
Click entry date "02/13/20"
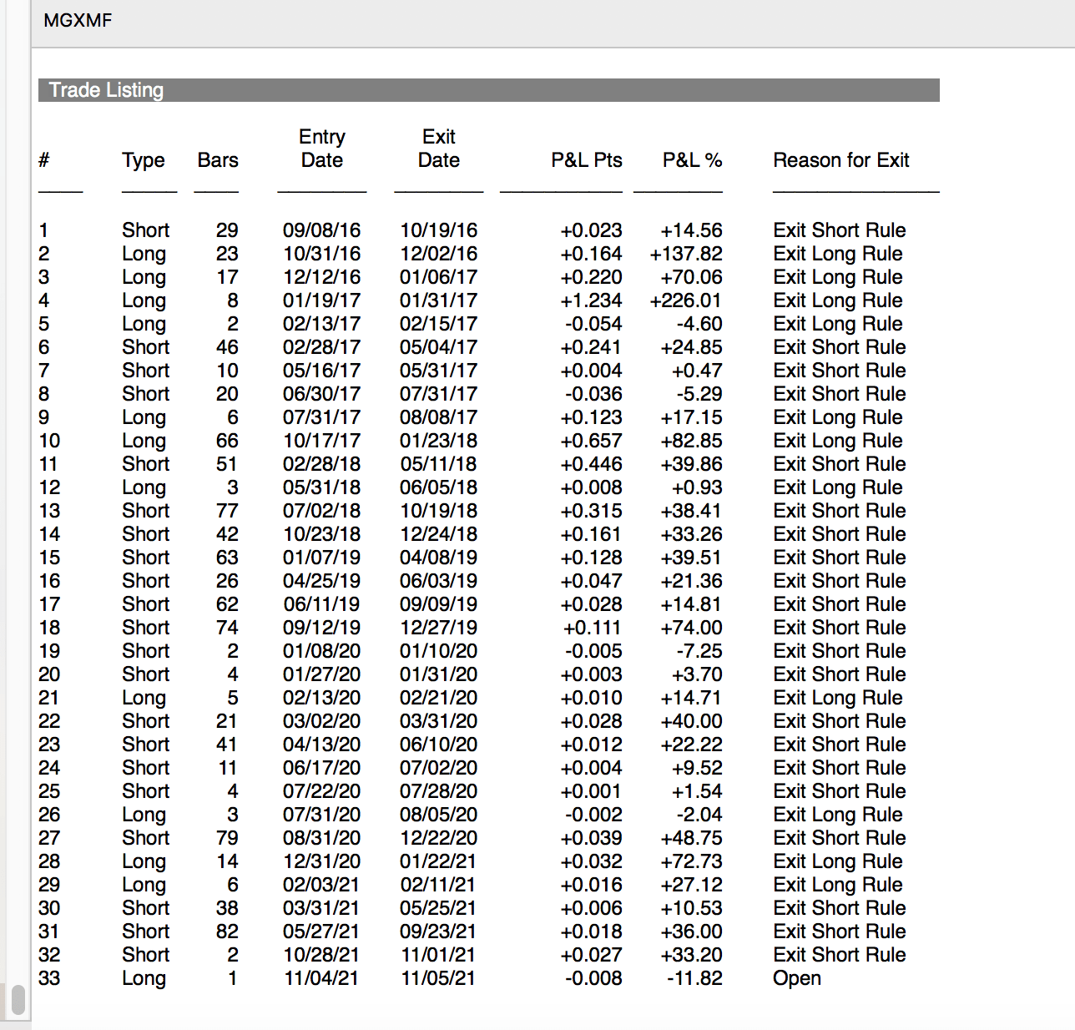322,698
